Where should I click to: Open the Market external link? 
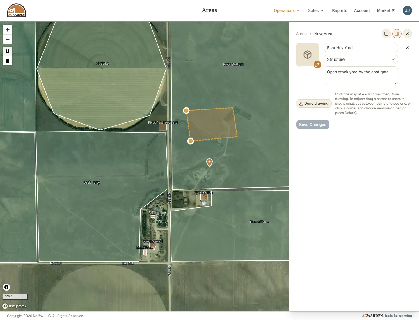coord(386,10)
